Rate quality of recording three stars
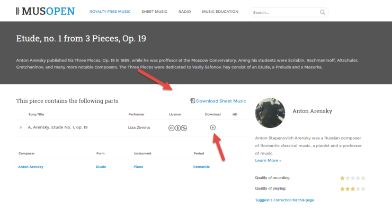 (x=353, y=178)
